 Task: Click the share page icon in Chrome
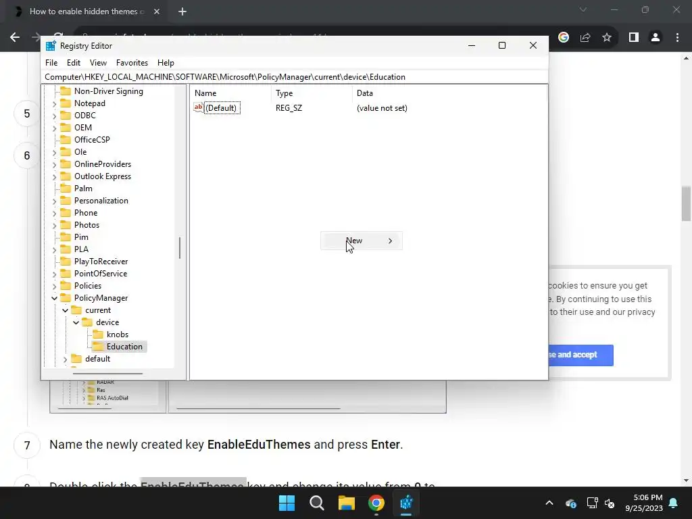coord(585,38)
